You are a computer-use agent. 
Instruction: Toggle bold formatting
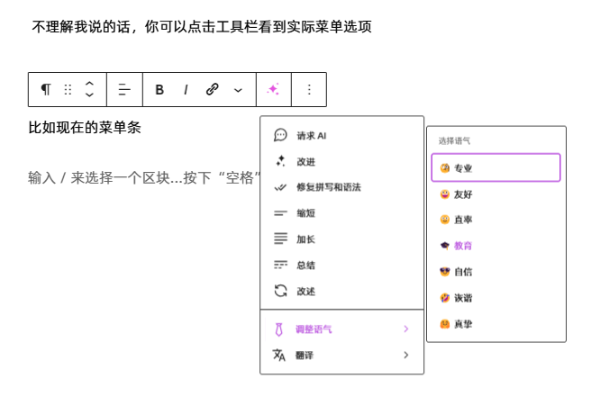[159, 90]
